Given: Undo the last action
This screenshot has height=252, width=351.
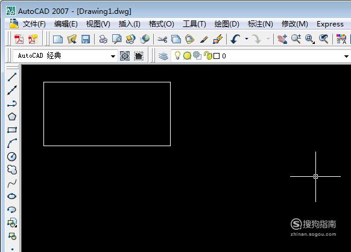Looking at the screenshot, I should tap(235, 39).
